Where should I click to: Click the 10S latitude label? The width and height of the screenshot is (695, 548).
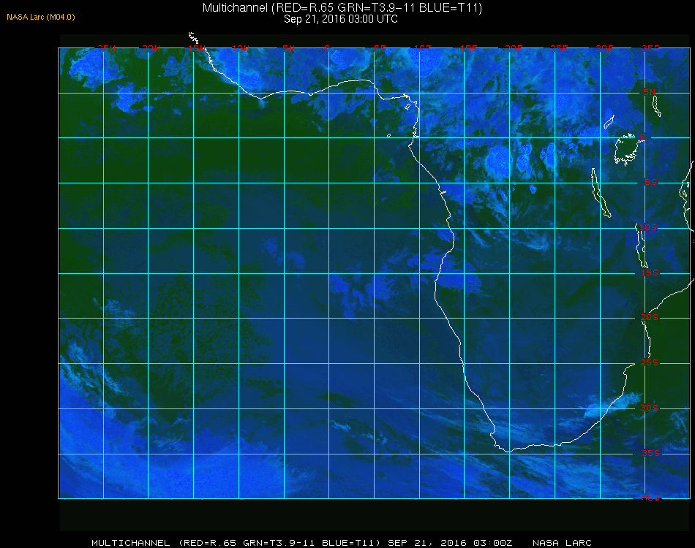click(648, 227)
